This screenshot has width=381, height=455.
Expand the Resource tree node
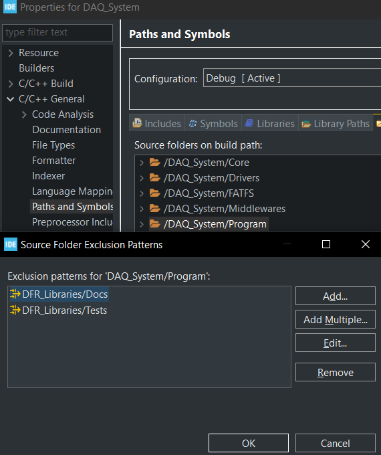pyautogui.click(x=11, y=53)
